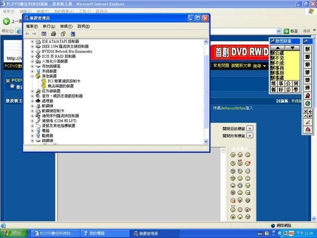Click the pen handwriting icon in the IME toolbar
Image resolution: width=317 pixels, height=238 pixels.
point(308,122)
